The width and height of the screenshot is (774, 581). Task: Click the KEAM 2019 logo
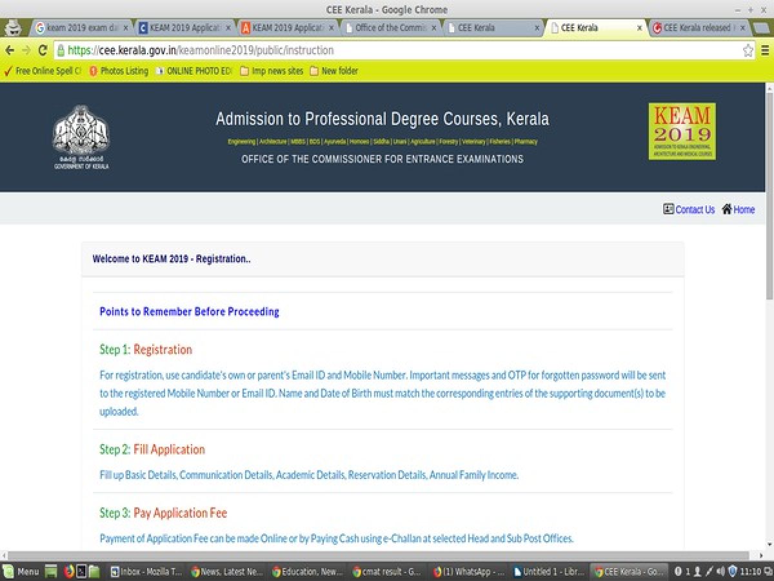[x=682, y=131]
